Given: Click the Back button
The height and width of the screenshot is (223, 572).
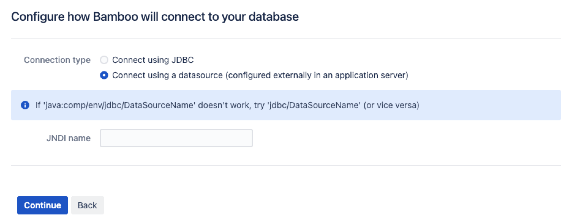Looking at the screenshot, I should pos(87,205).
